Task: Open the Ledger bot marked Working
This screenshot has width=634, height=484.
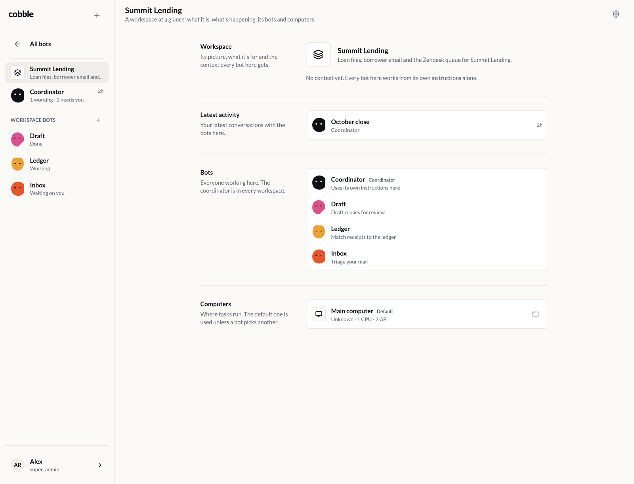Action: coord(57,164)
